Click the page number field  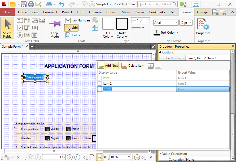pyautogui.click(x=54, y=157)
